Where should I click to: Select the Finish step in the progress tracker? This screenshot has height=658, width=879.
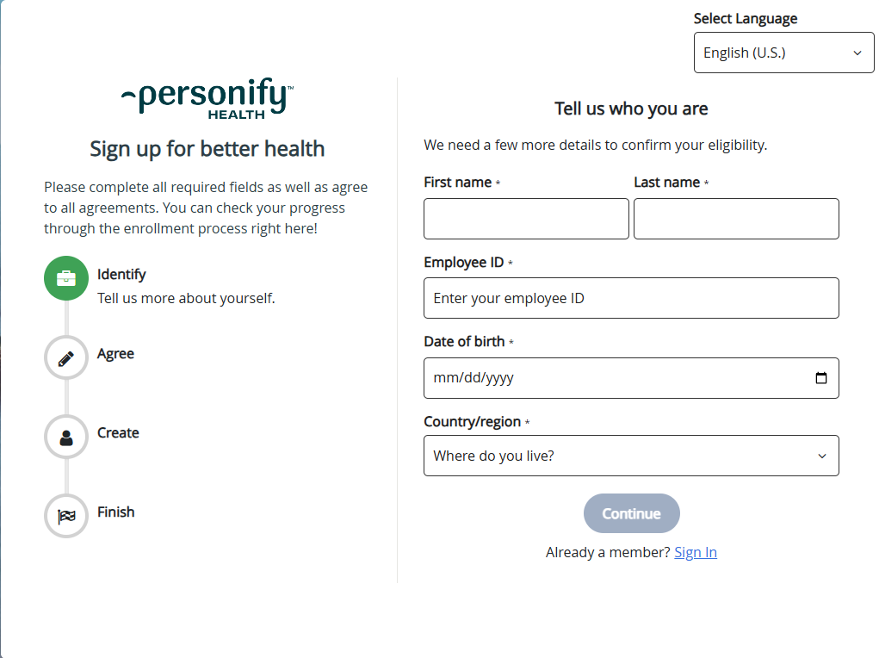click(x=65, y=515)
